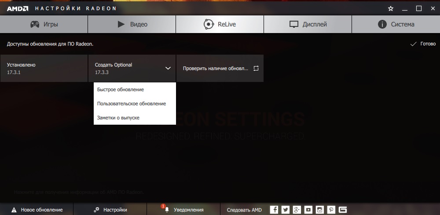
Task: Click the Установлено 17.3.1 tile
Action: (x=44, y=68)
